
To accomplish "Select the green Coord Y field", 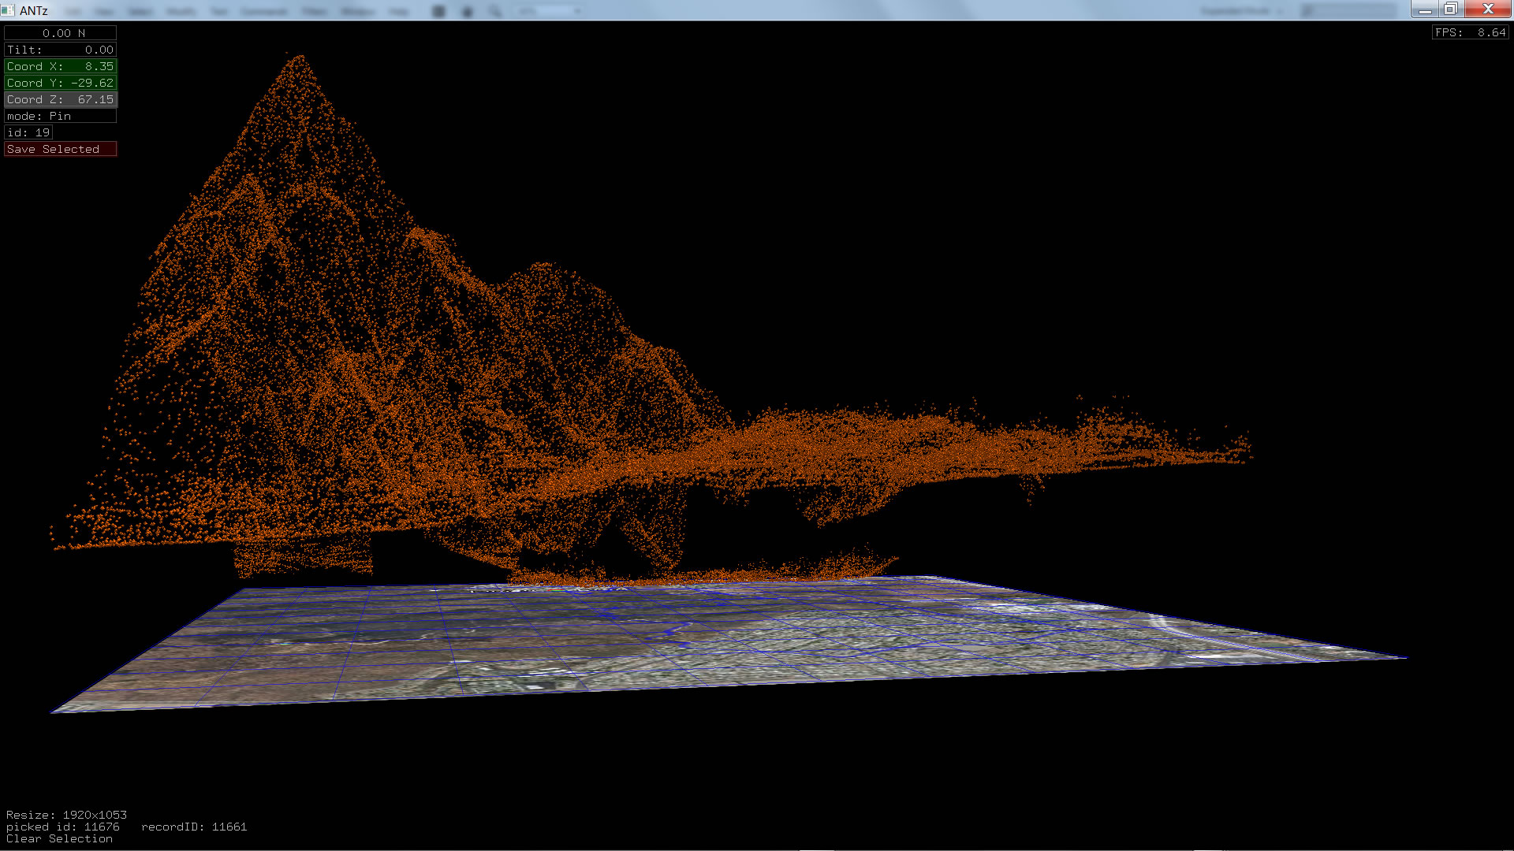I will tap(61, 83).
